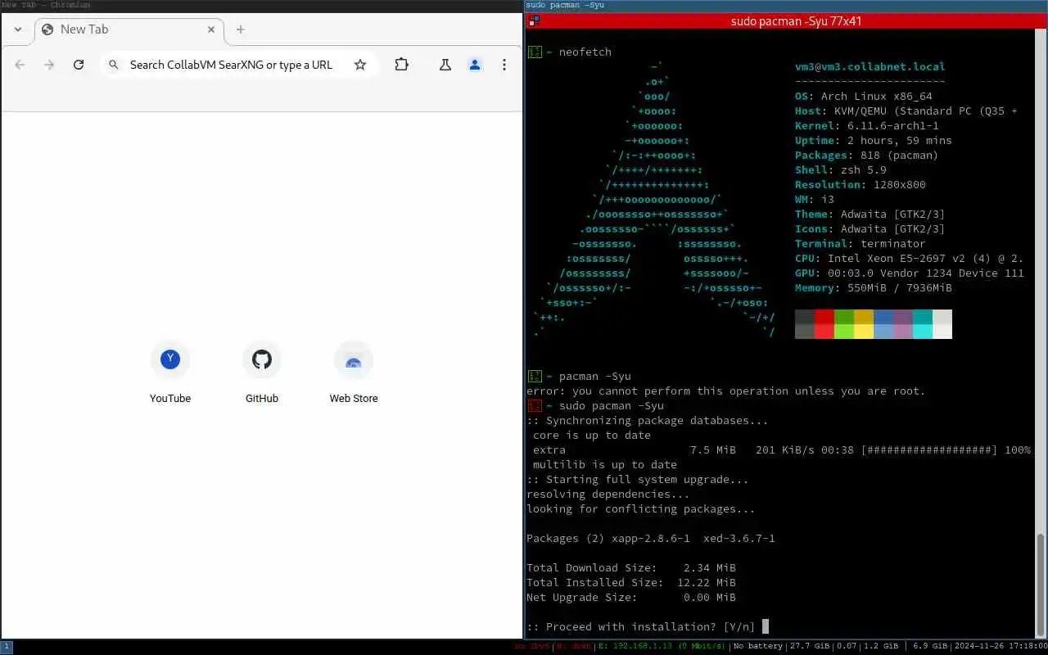1048x655 pixels.
Task: Click the red swatch in neofetch color palette
Action: pos(824,324)
